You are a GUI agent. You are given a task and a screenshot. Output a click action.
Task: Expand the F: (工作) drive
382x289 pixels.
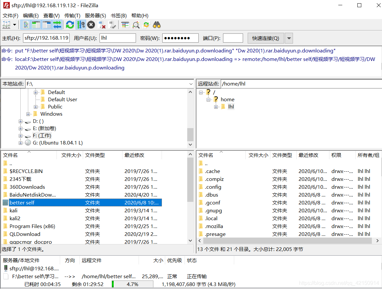[20, 136]
